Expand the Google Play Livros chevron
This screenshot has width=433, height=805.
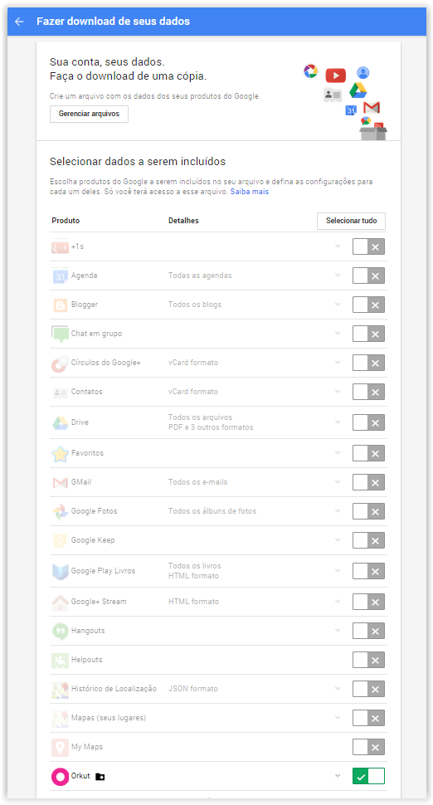[x=338, y=570]
